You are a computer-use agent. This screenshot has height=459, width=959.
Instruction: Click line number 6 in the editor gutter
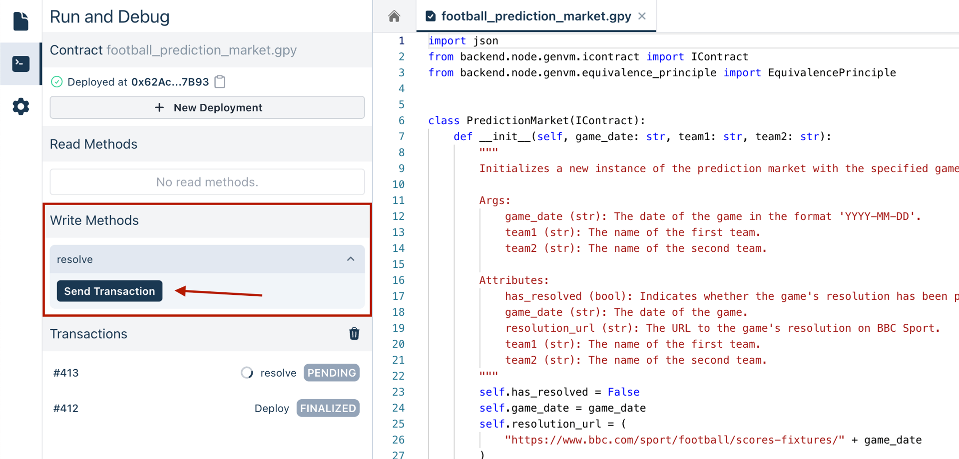click(x=401, y=121)
